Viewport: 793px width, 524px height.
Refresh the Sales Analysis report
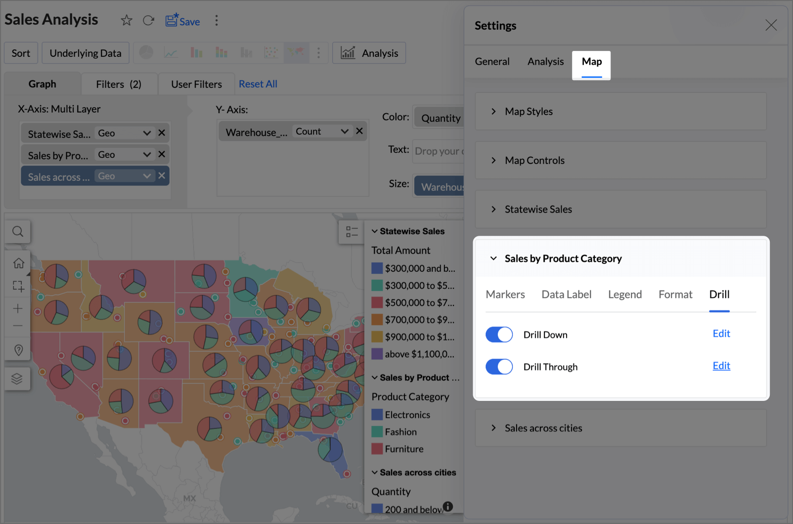[148, 20]
